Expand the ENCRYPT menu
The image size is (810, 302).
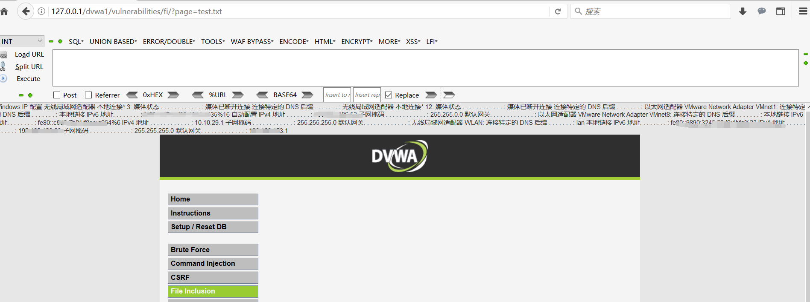357,41
